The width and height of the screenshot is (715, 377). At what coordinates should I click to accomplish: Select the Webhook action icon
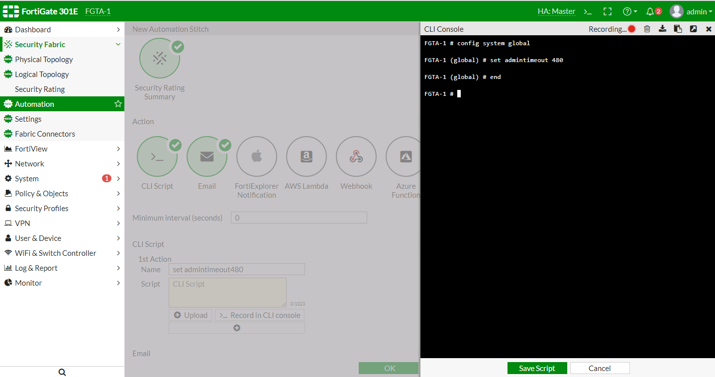pyautogui.click(x=356, y=156)
